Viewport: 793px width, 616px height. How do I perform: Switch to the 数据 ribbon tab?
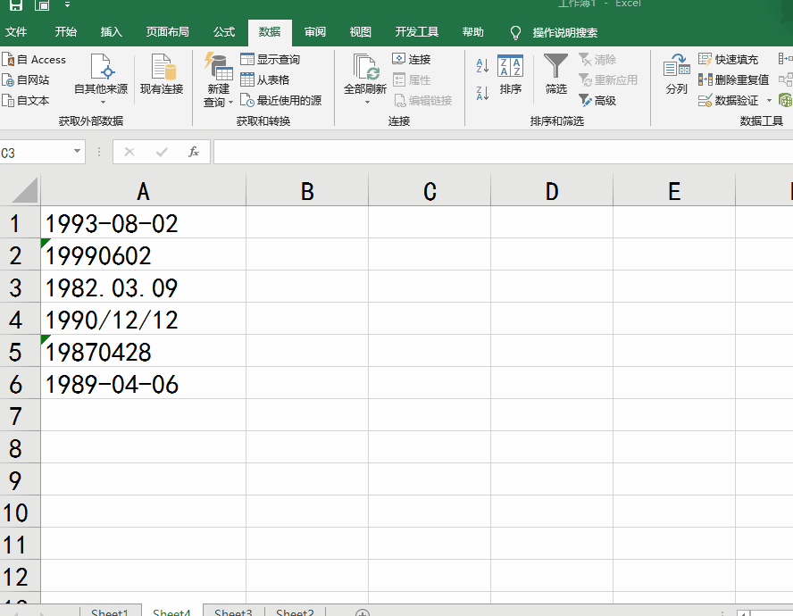(x=269, y=31)
